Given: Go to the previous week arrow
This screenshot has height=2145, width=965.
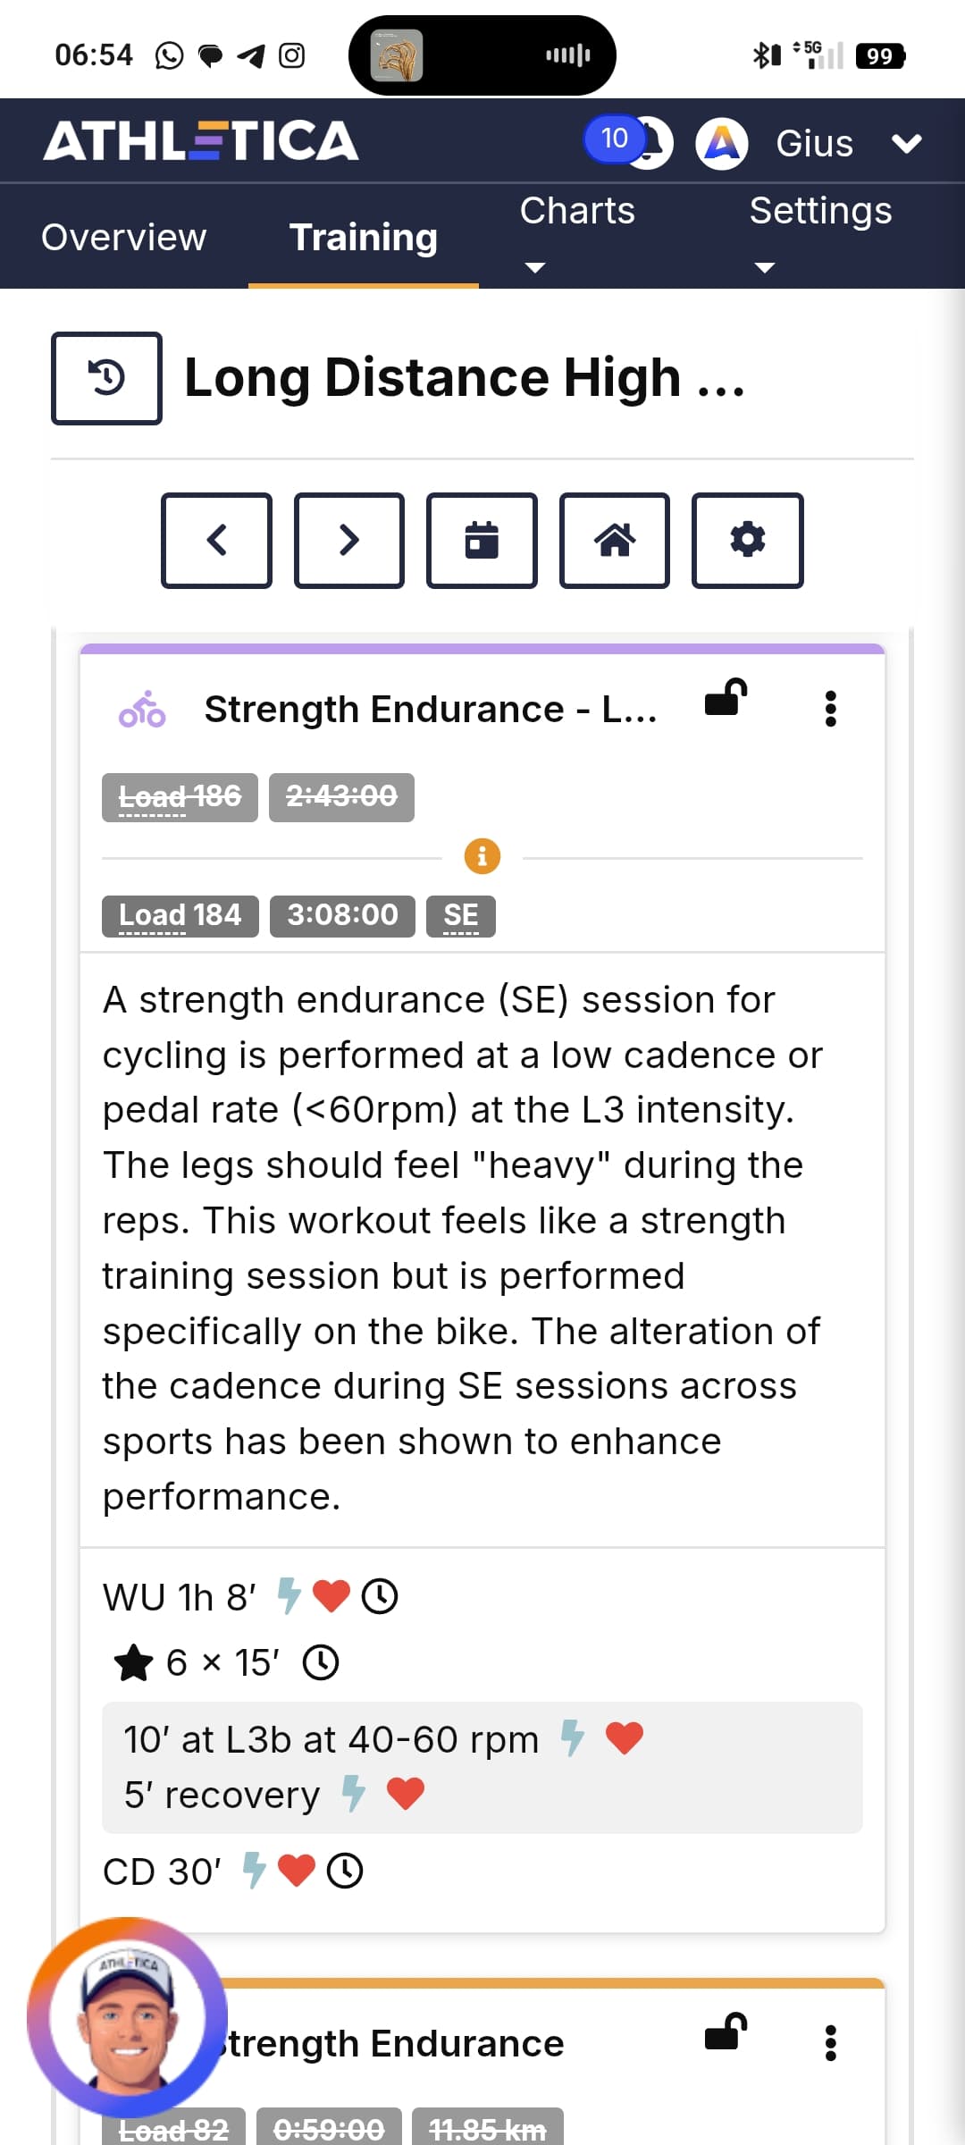Looking at the screenshot, I should (x=216, y=540).
